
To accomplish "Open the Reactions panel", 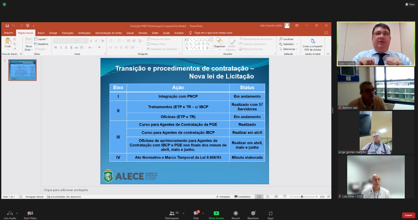I will click(x=253, y=213).
